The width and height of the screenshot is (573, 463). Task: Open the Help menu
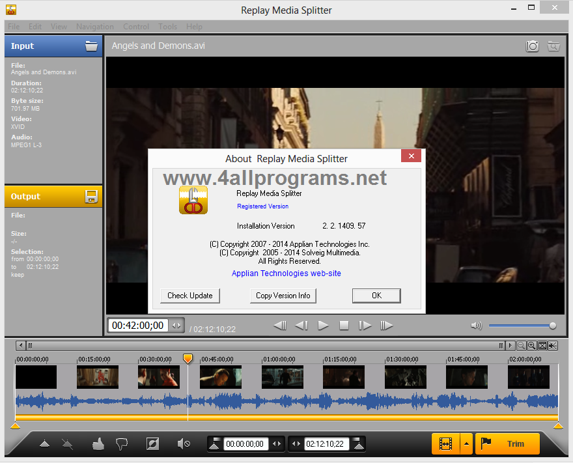coord(194,27)
